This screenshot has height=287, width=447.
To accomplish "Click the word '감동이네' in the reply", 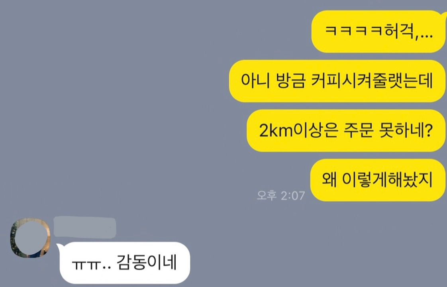I will point(147,263).
